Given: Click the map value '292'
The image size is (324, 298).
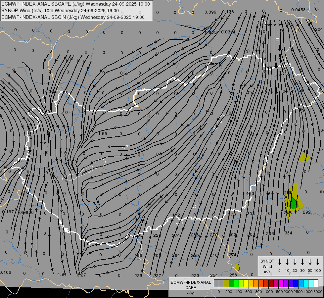Looking at the screenshot, I should pos(307,212).
